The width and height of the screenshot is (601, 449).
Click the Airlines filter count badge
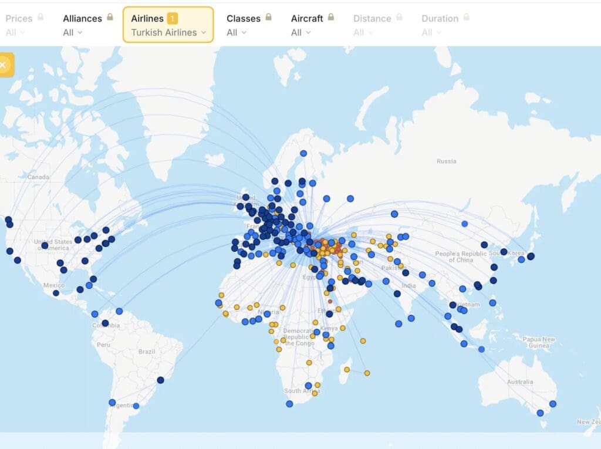pos(173,18)
